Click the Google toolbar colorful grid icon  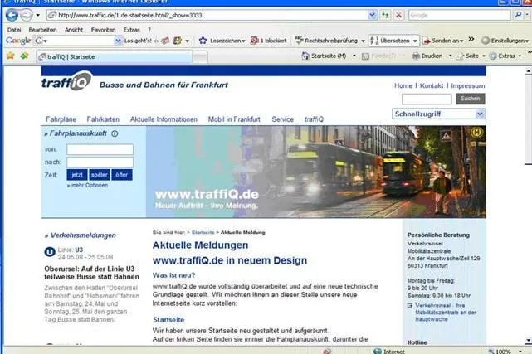[x=178, y=41]
